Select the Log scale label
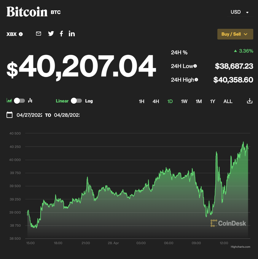Viewport: 258px width, 259px height. [89, 101]
